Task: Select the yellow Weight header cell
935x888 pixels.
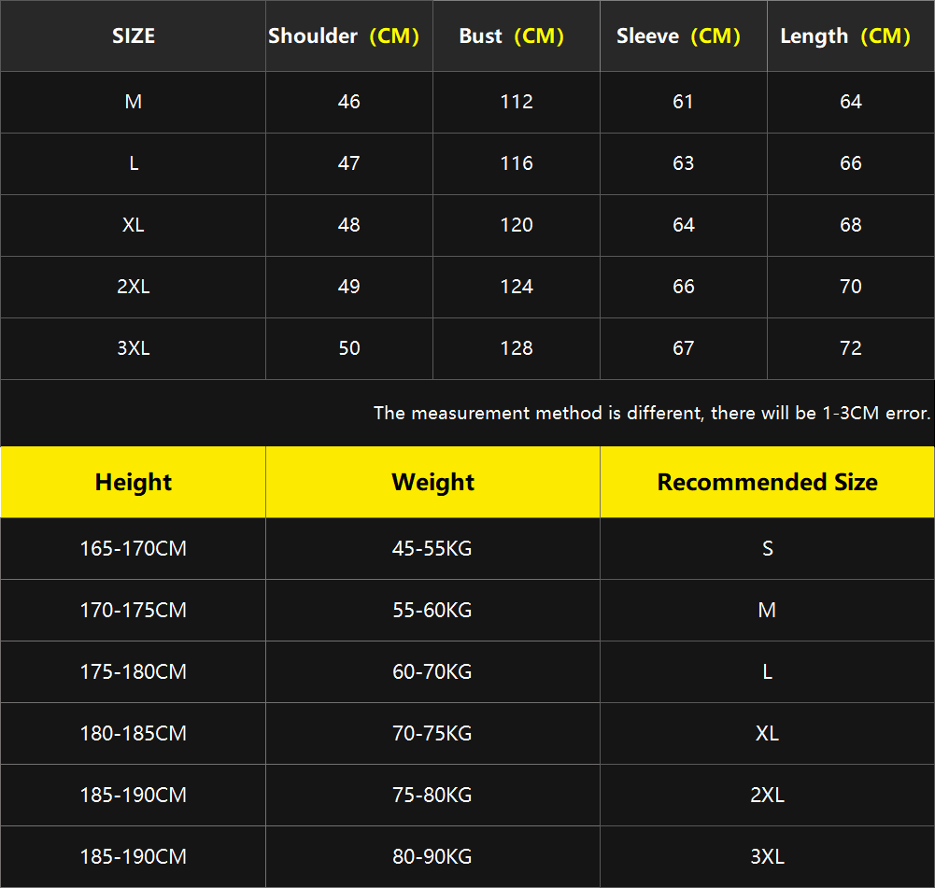Action: point(432,482)
